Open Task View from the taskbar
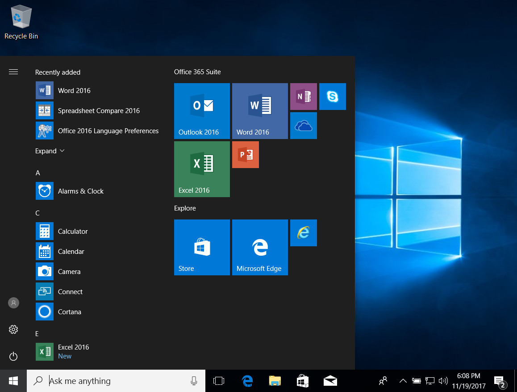 (219, 381)
